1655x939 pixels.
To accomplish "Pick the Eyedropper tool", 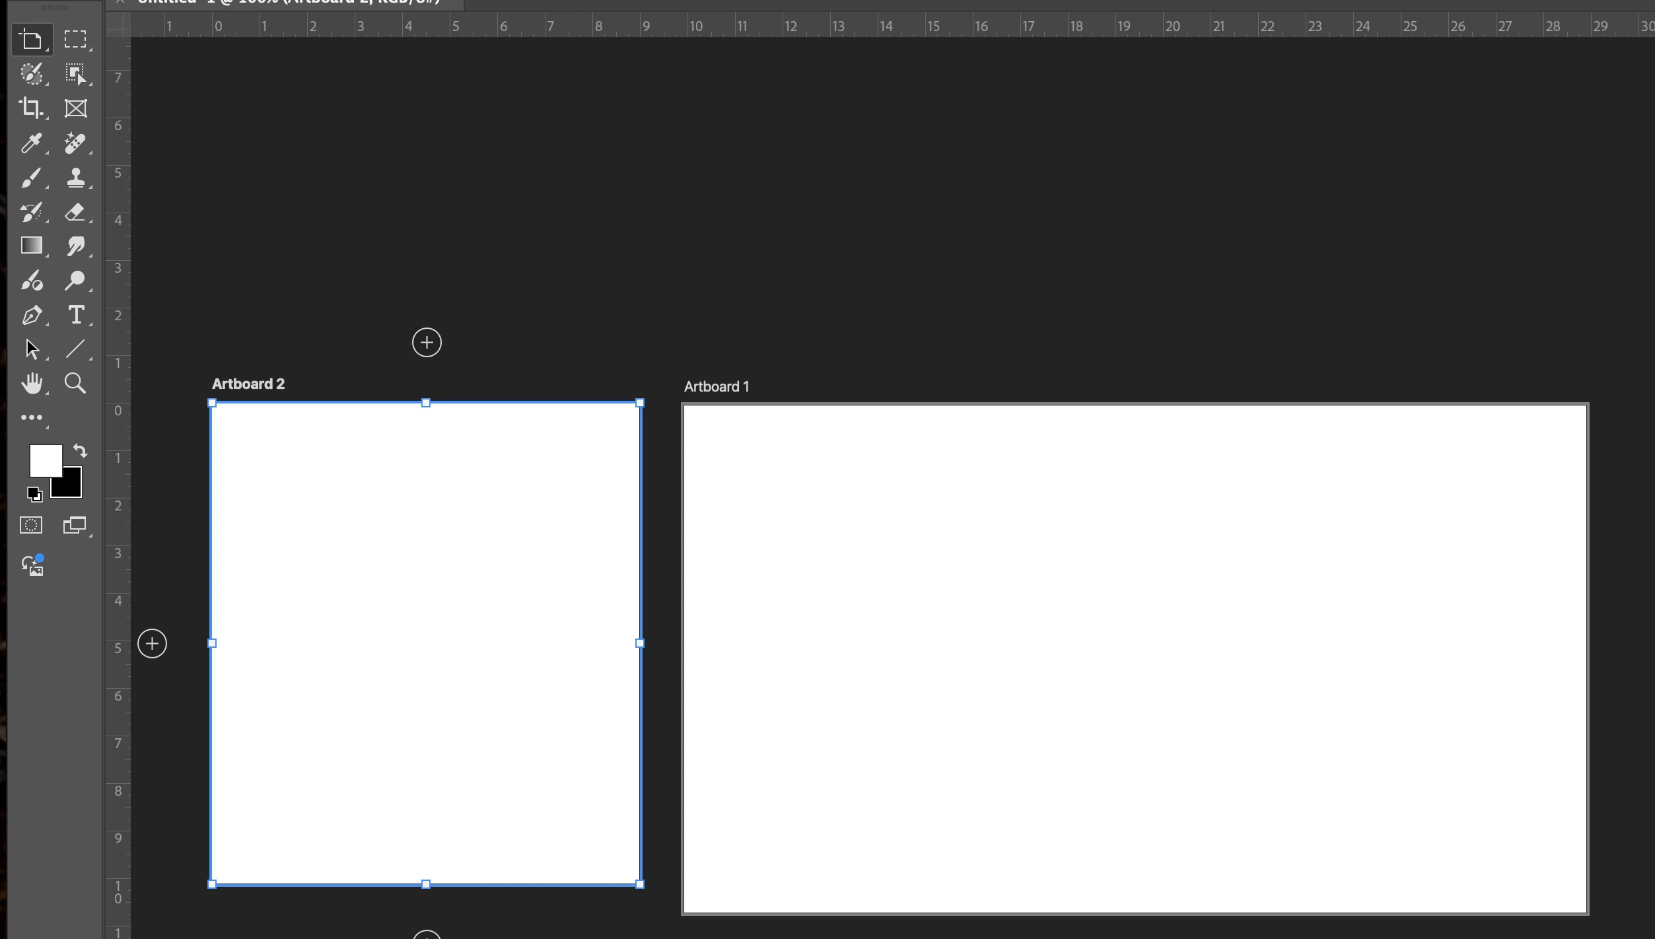I will [x=31, y=143].
